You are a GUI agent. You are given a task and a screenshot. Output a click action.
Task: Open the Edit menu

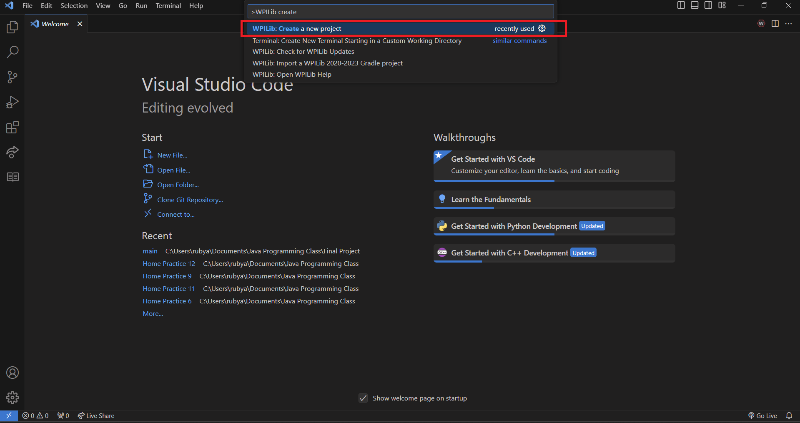pyautogui.click(x=46, y=6)
